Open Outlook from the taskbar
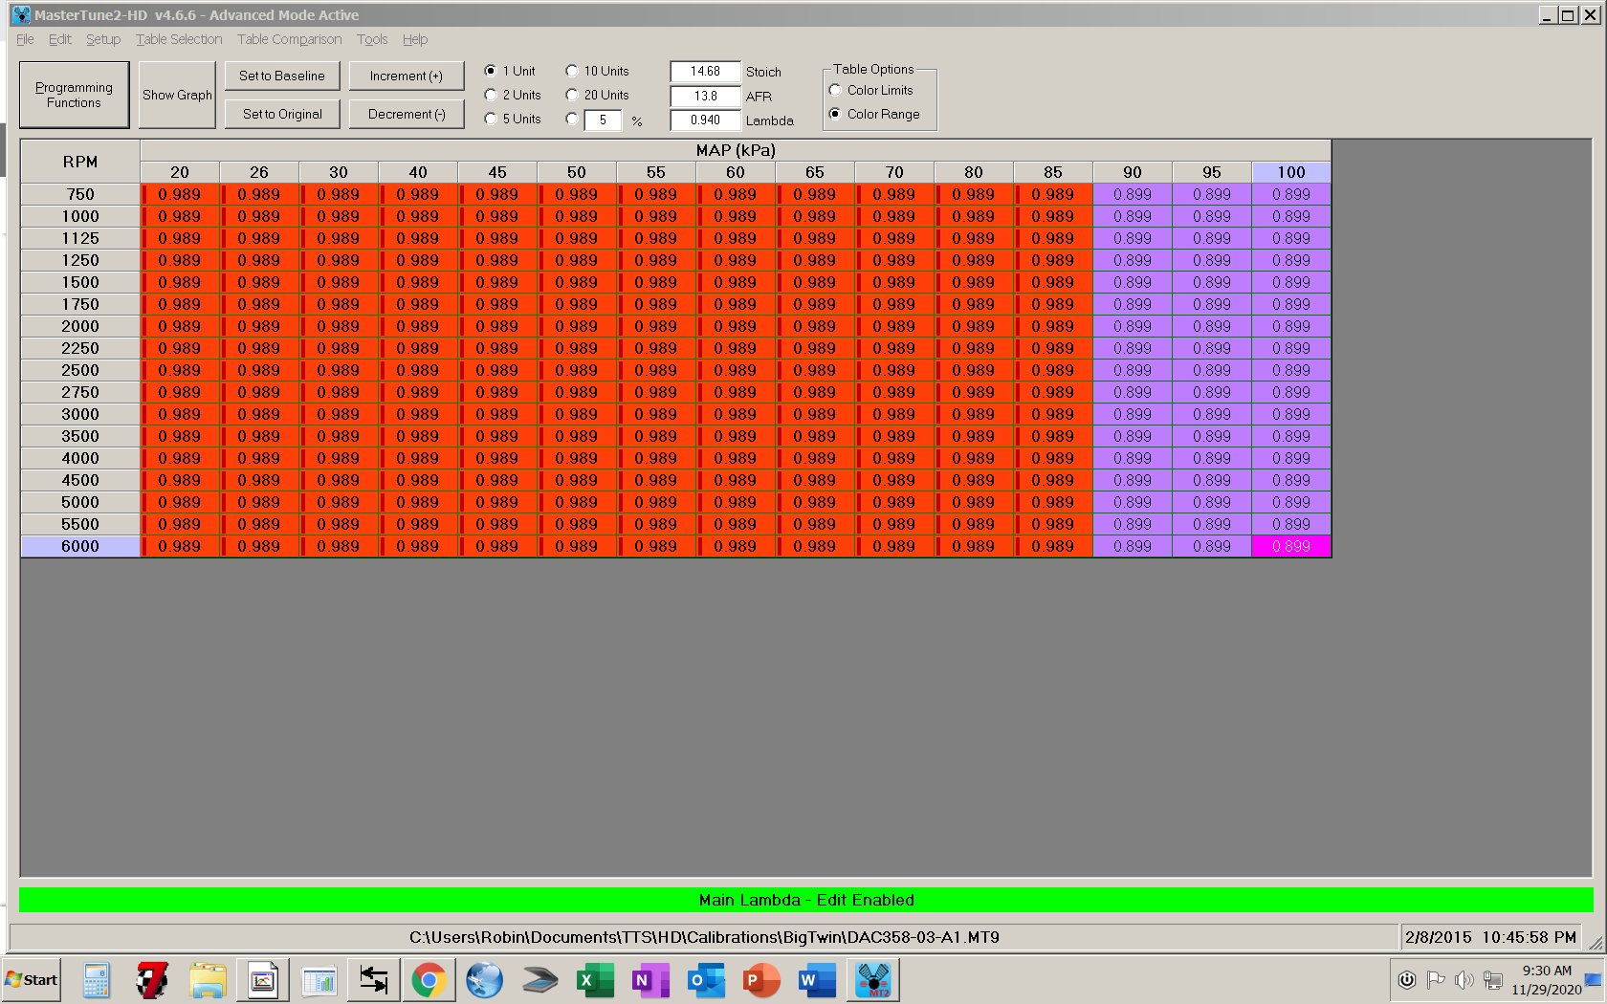 (x=706, y=980)
